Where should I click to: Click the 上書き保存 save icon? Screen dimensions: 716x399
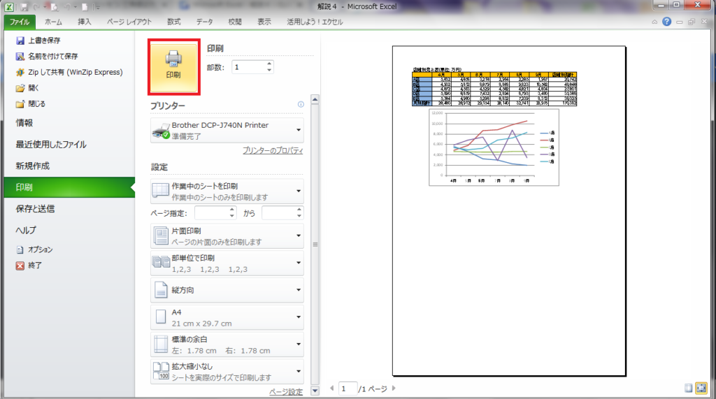[x=20, y=41]
